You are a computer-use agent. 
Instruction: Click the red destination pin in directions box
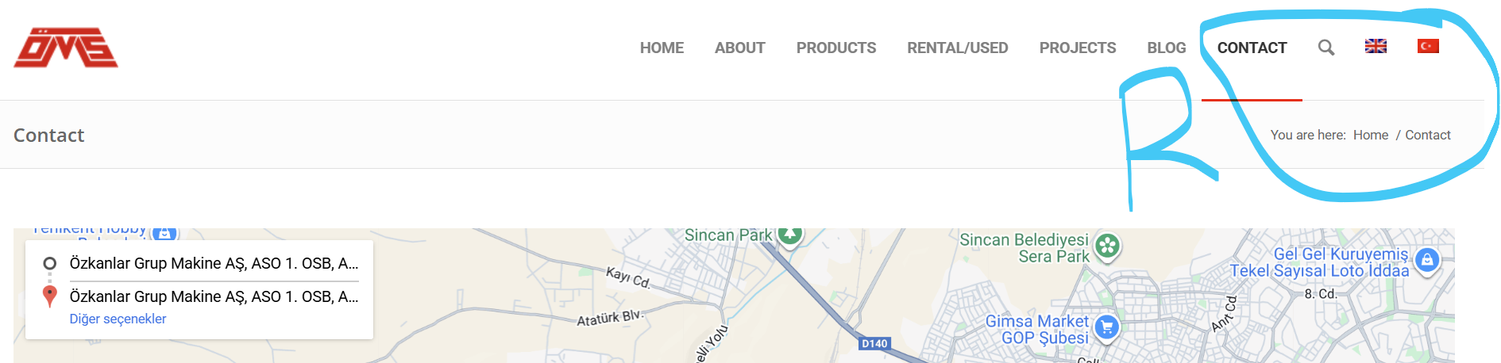[49, 296]
